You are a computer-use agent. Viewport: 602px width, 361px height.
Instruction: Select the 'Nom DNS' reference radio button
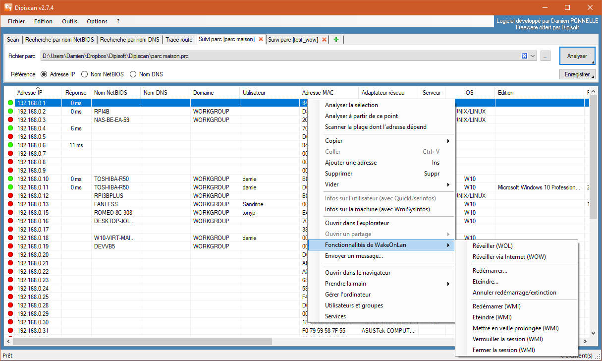point(133,74)
